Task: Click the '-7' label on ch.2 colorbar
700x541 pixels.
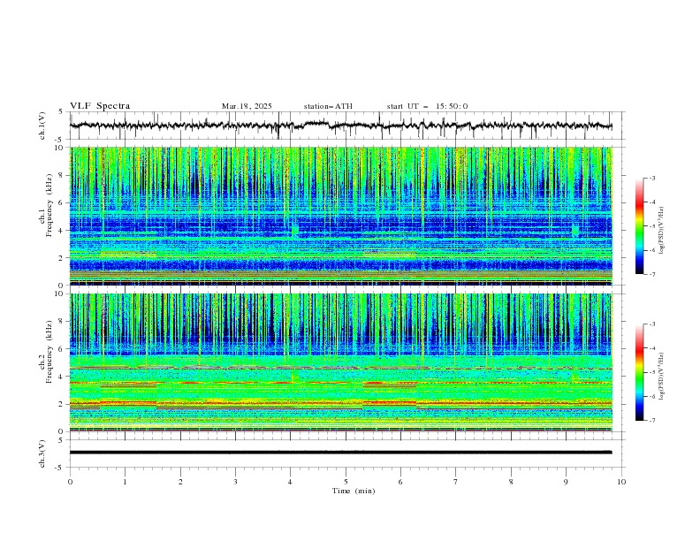Action: pyautogui.click(x=651, y=420)
